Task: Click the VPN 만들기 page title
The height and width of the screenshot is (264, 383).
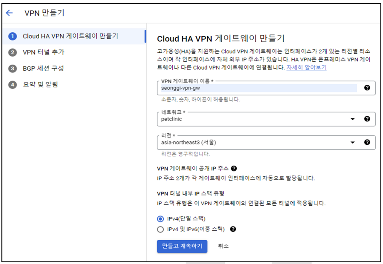Action: (44, 13)
